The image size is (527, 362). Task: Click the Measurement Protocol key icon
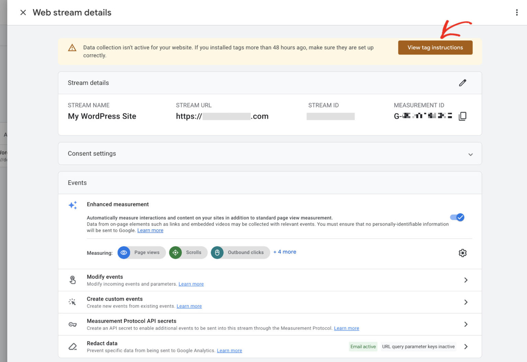[x=72, y=324]
